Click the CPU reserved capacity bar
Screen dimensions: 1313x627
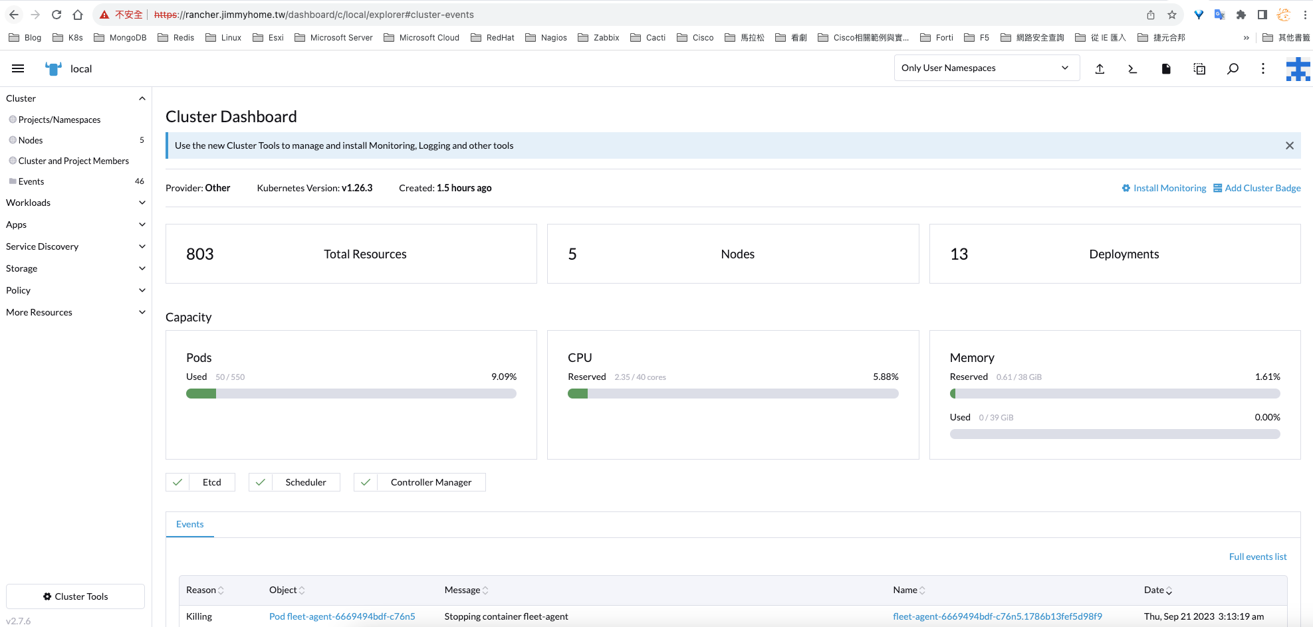(733, 394)
